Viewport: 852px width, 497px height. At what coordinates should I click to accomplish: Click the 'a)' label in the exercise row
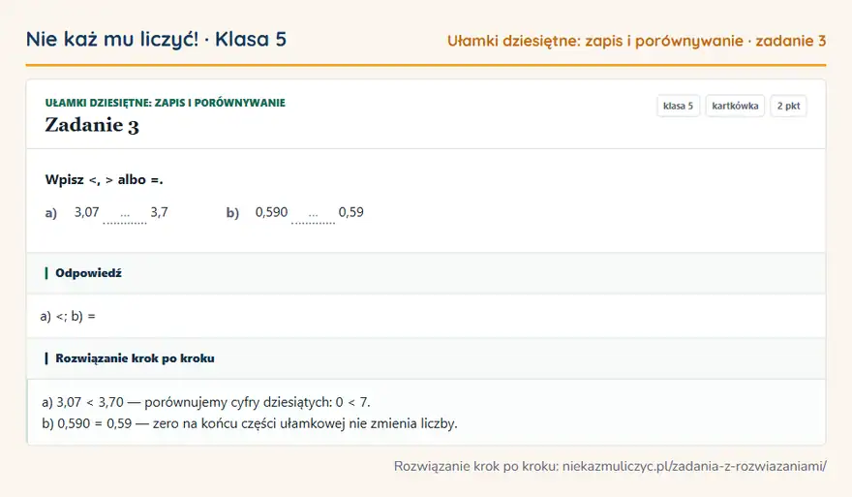[x=51, y=212]
